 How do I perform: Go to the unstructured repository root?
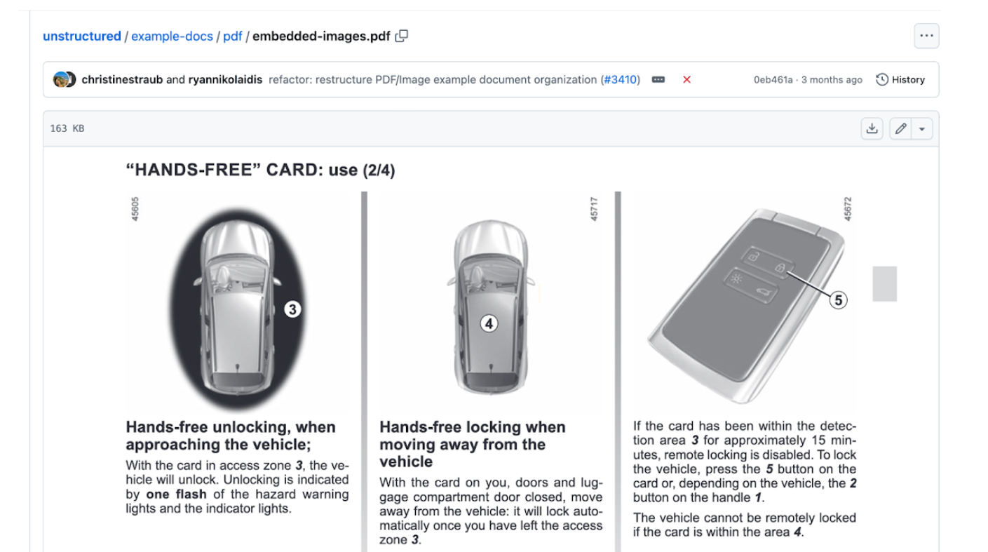(81, 36)
